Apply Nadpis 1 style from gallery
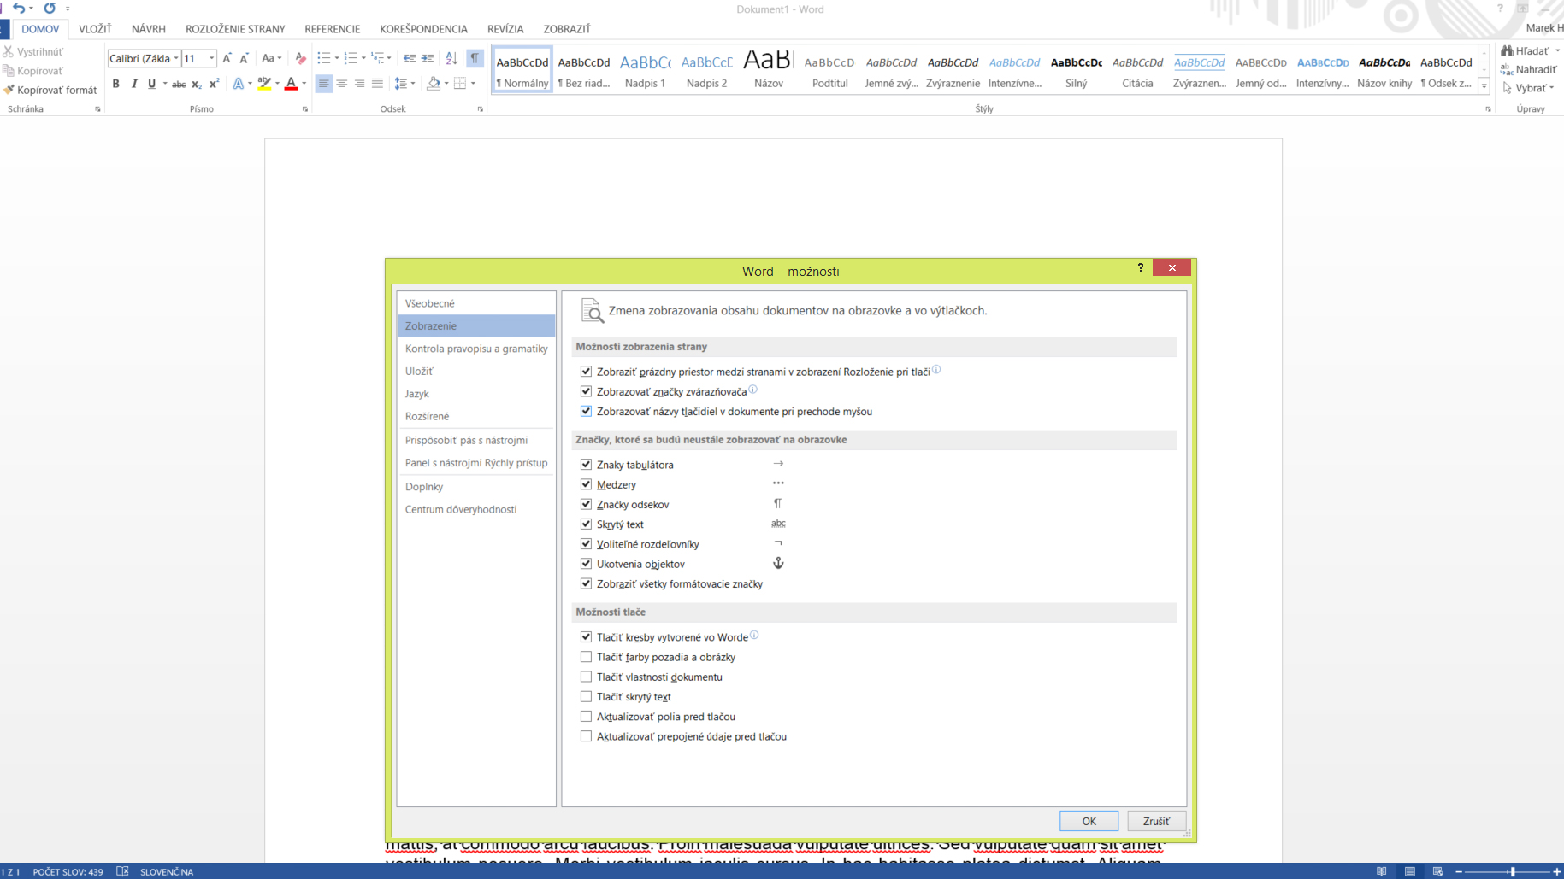 [645, 69]
